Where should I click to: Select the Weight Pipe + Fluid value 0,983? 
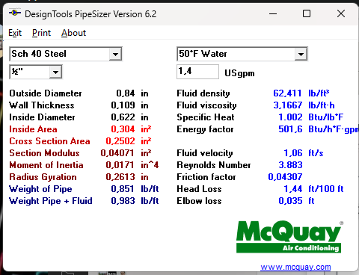point(123,201)
